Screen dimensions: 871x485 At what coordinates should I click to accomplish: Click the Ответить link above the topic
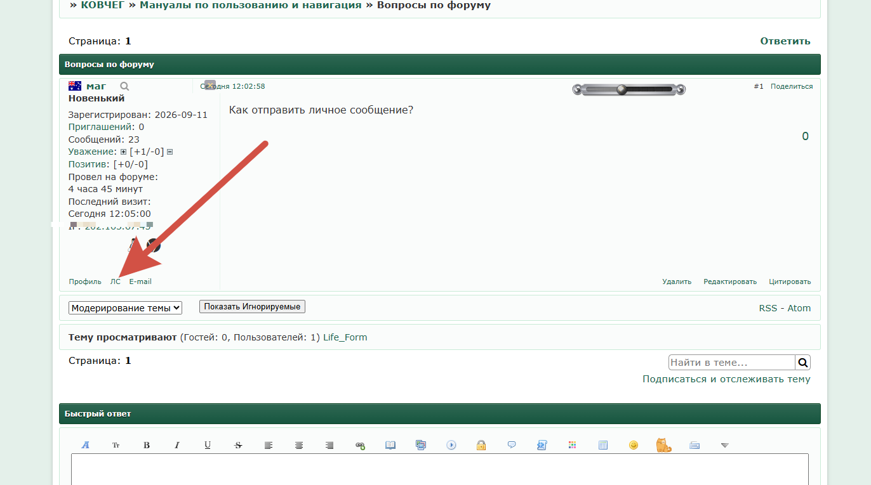(x=785, y=41)
